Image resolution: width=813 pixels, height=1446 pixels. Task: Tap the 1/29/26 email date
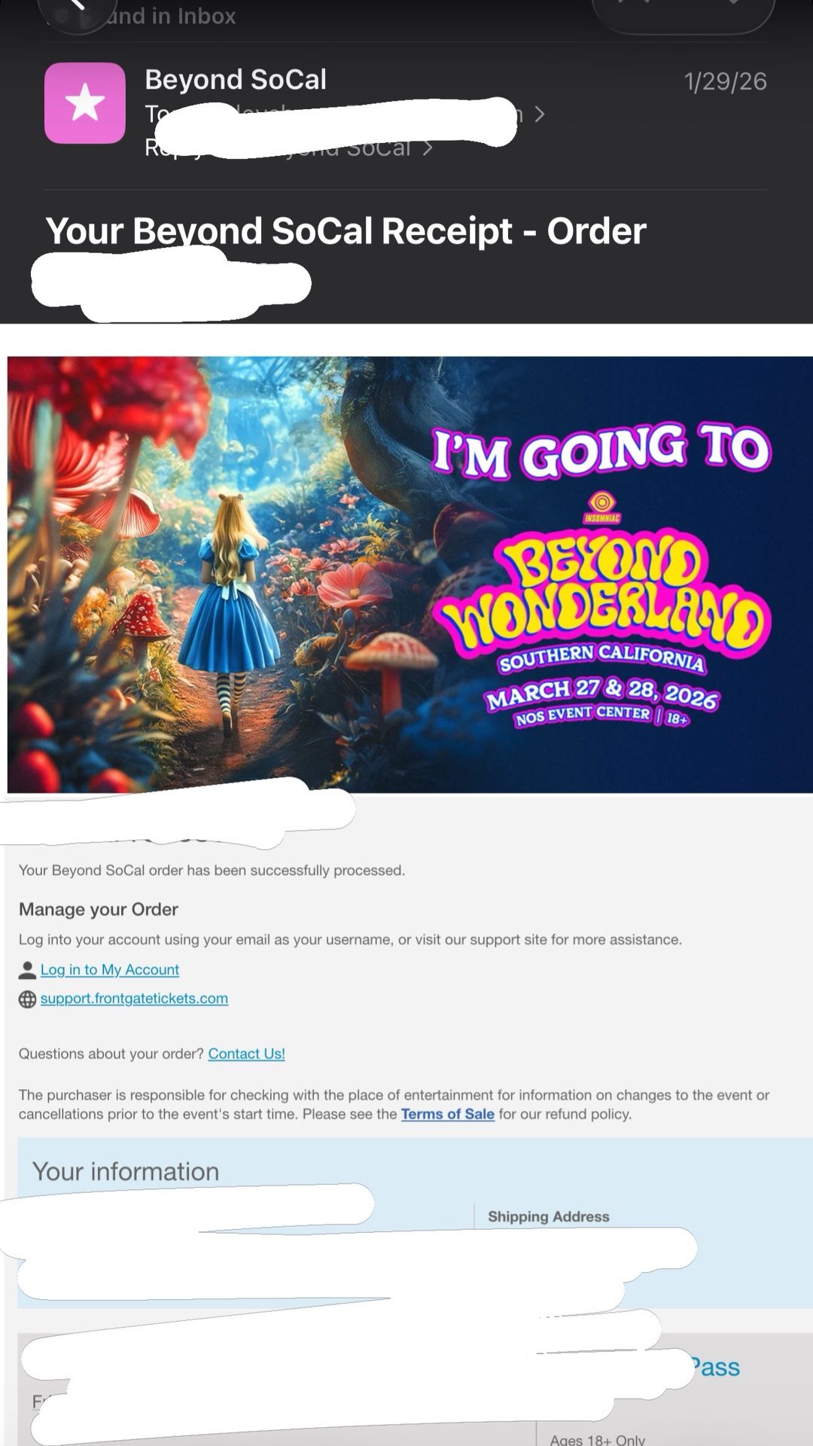[726, 81]
